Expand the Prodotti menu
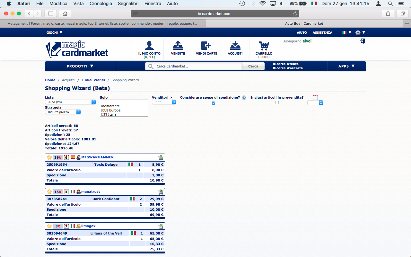Image resolution: width=411 pixels, height=257 pixels. click(80, 66)
